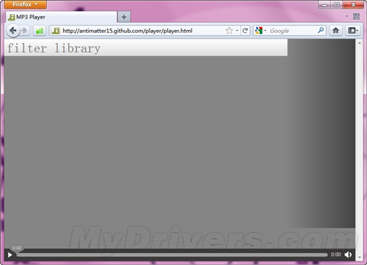Click the magnifier search icon

pos(321,31)
